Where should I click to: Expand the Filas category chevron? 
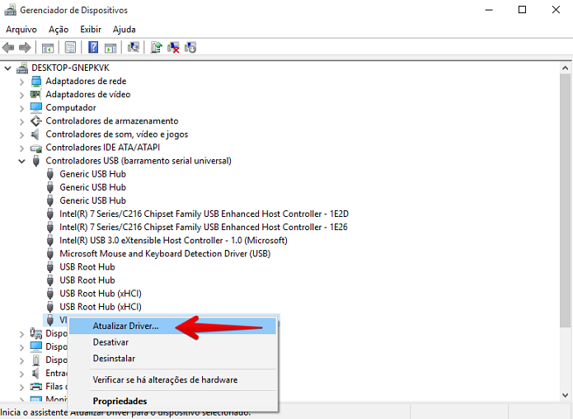[21, 387]
